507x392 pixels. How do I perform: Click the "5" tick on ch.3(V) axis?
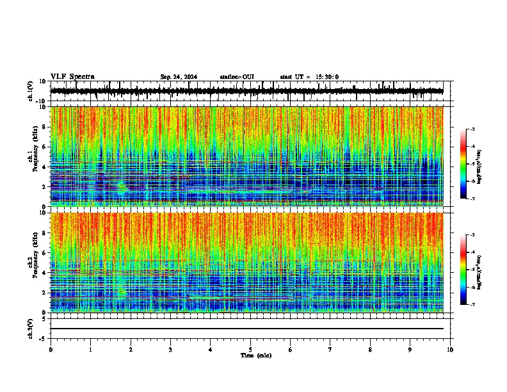tap(44, 318)
